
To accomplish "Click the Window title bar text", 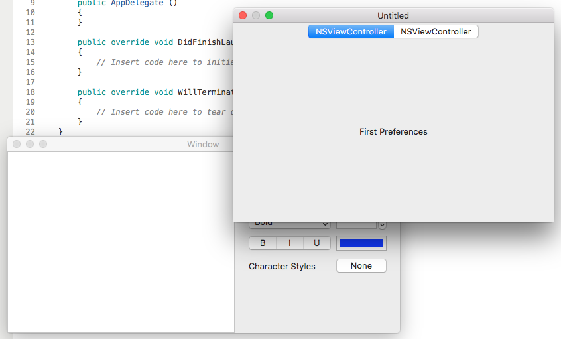I will pos(203,144).
